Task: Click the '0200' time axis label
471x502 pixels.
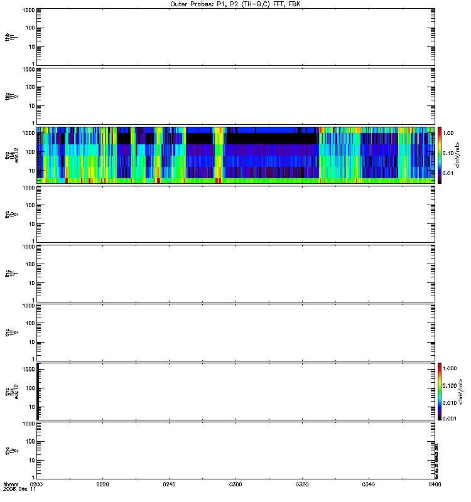Action: point(38,484)
